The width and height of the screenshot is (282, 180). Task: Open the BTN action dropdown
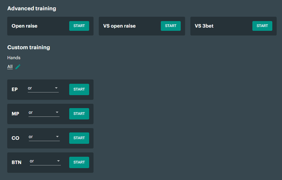(45, 161)
